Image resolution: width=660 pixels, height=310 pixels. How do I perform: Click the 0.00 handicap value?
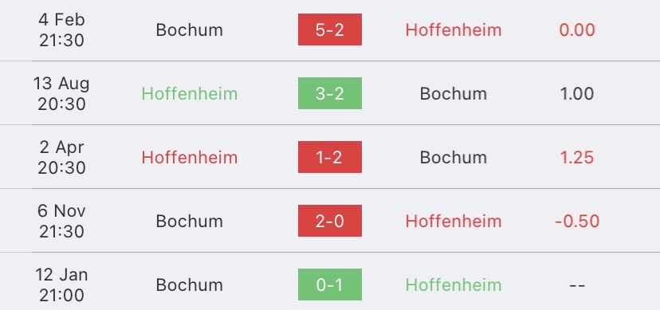click(x=576, y=29)
